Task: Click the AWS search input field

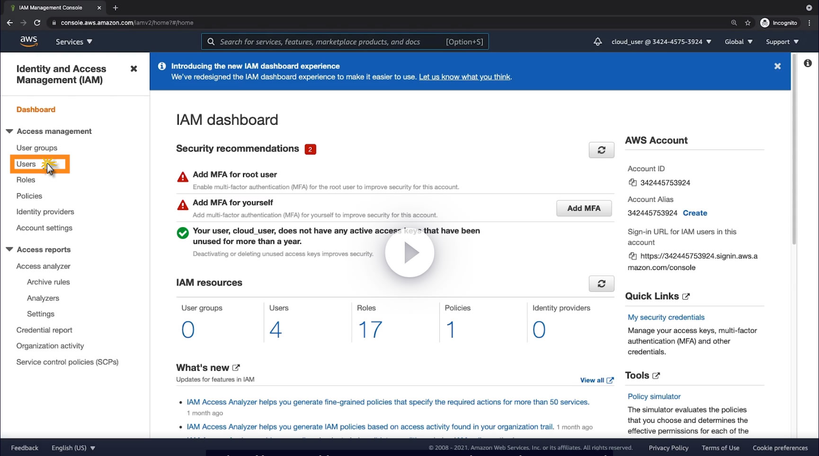Action: pyautogui.click(x=345, y=42)
